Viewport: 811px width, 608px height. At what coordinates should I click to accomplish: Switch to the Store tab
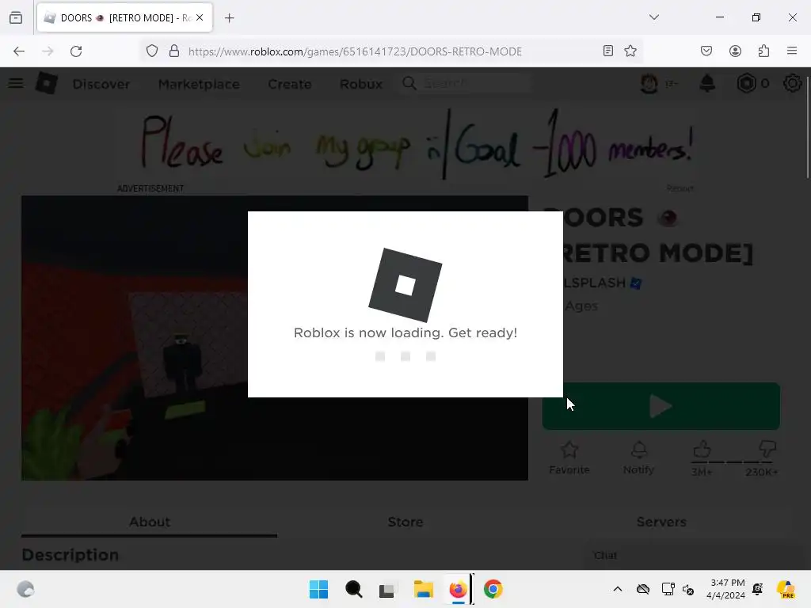click(405, 522)
